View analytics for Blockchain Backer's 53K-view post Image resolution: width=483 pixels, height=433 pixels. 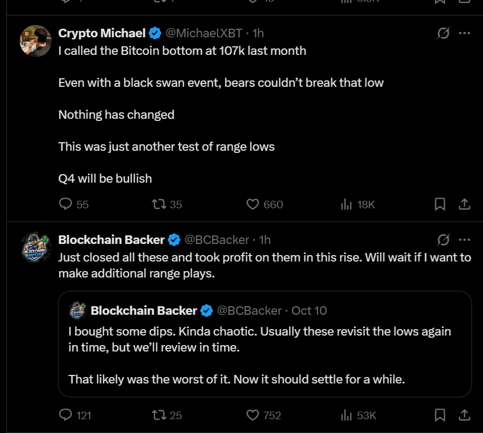point(347,415)
